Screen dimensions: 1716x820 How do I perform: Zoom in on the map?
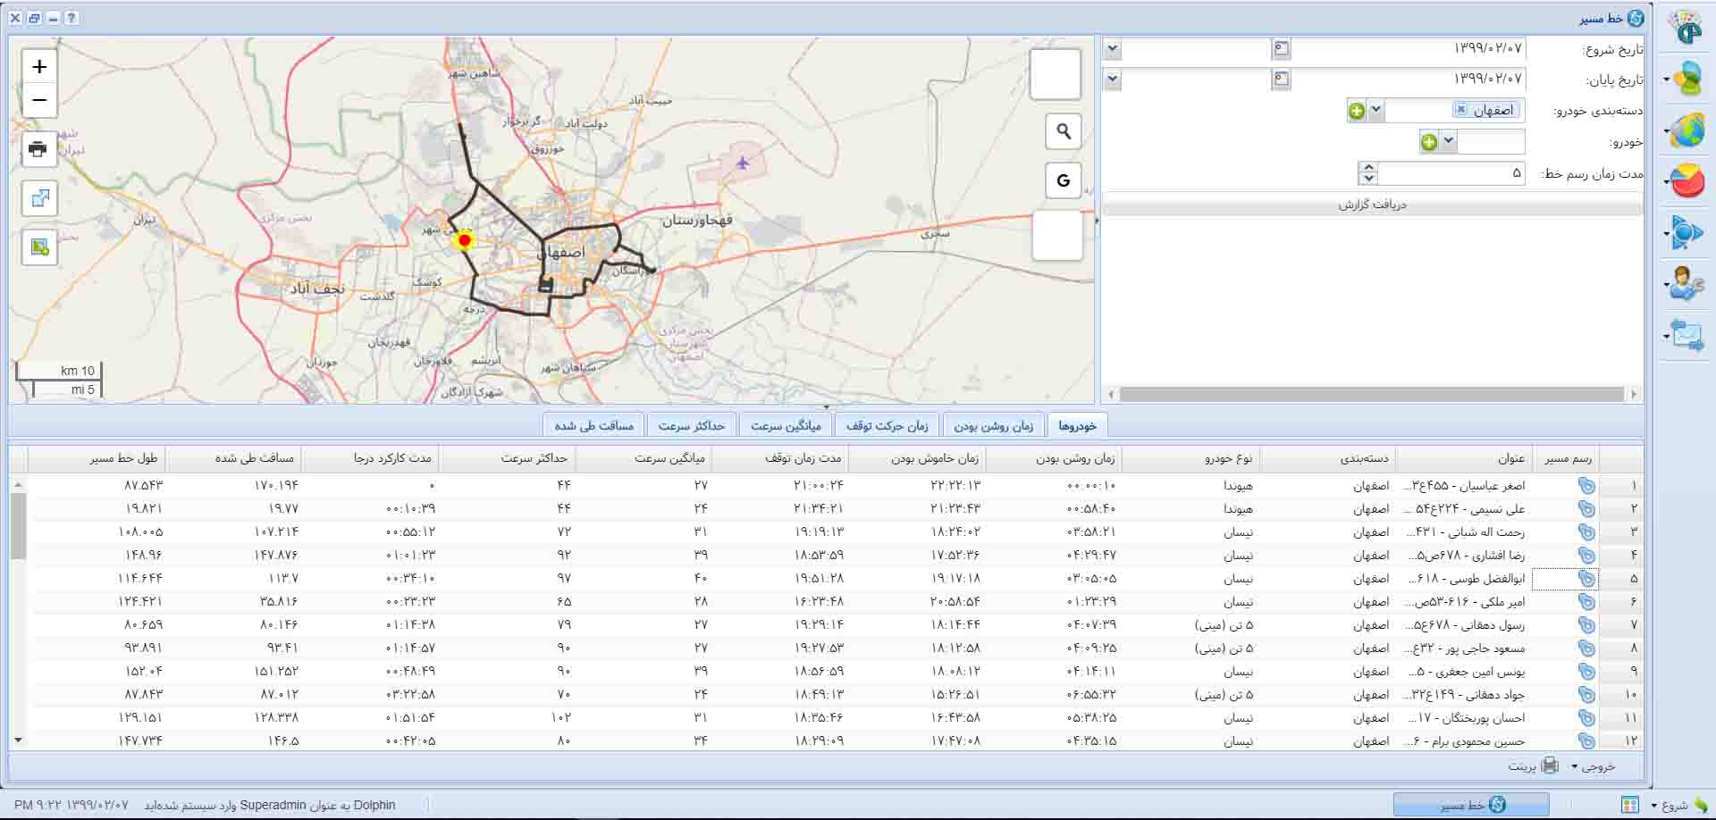39,67
